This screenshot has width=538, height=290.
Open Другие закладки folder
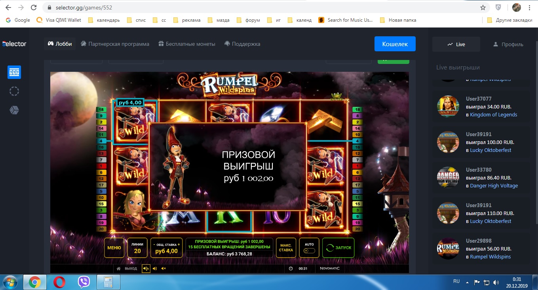tap(509, 20)
